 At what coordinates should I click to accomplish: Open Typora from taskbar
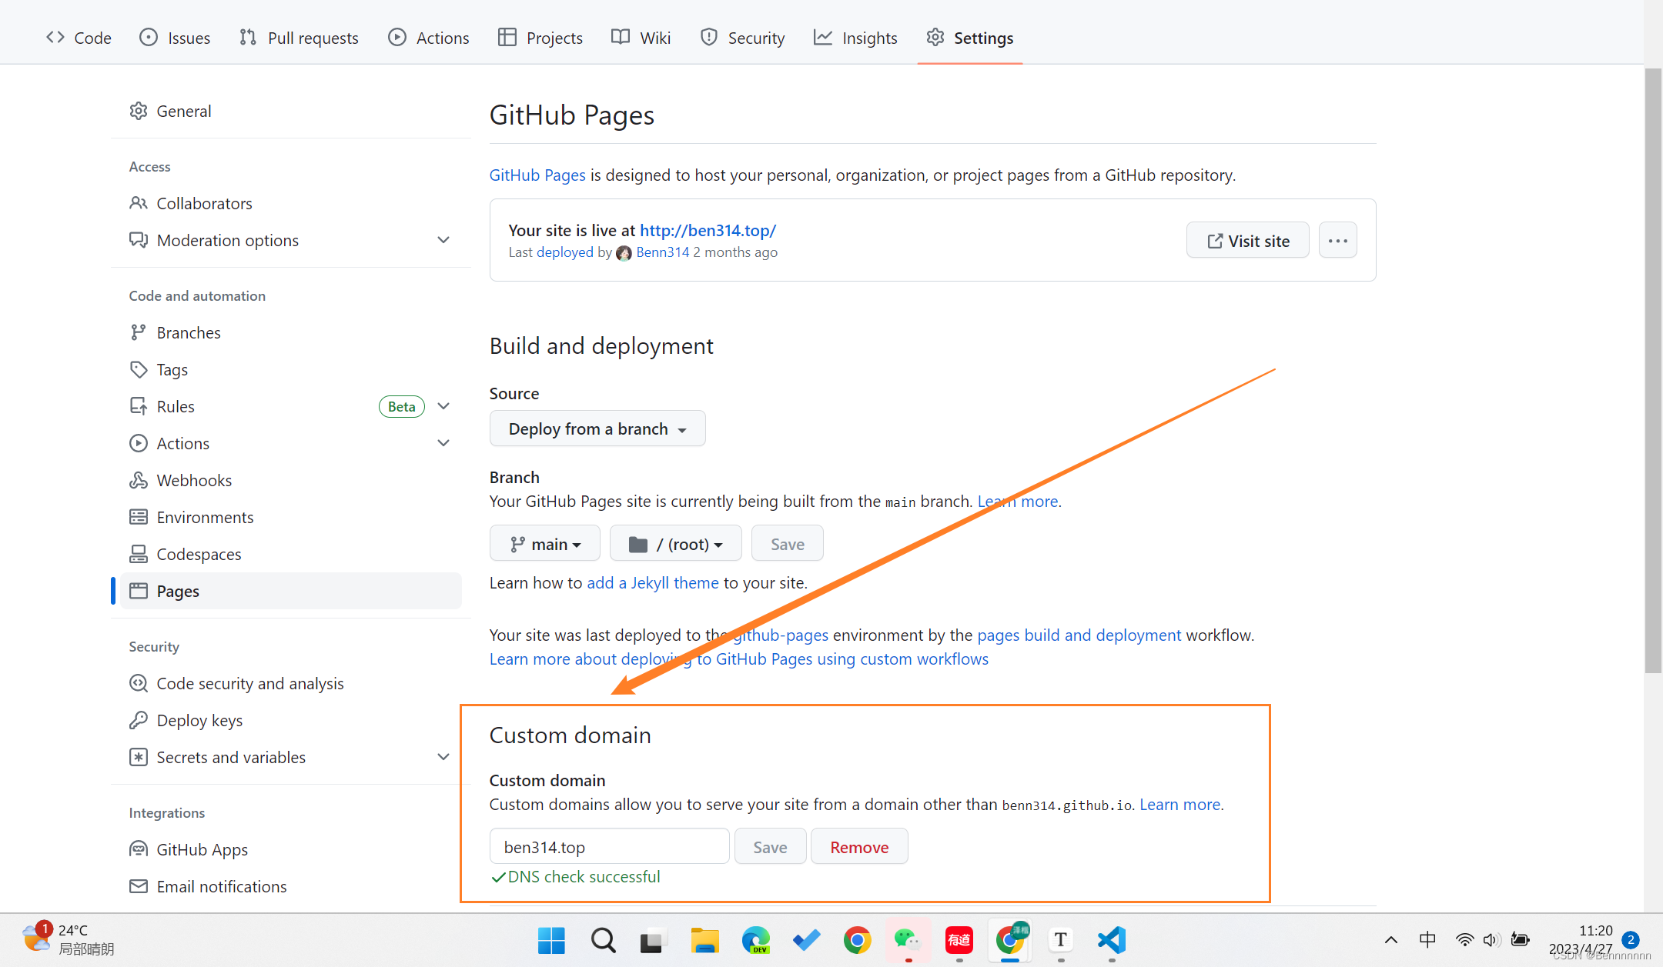point(1061,940)
